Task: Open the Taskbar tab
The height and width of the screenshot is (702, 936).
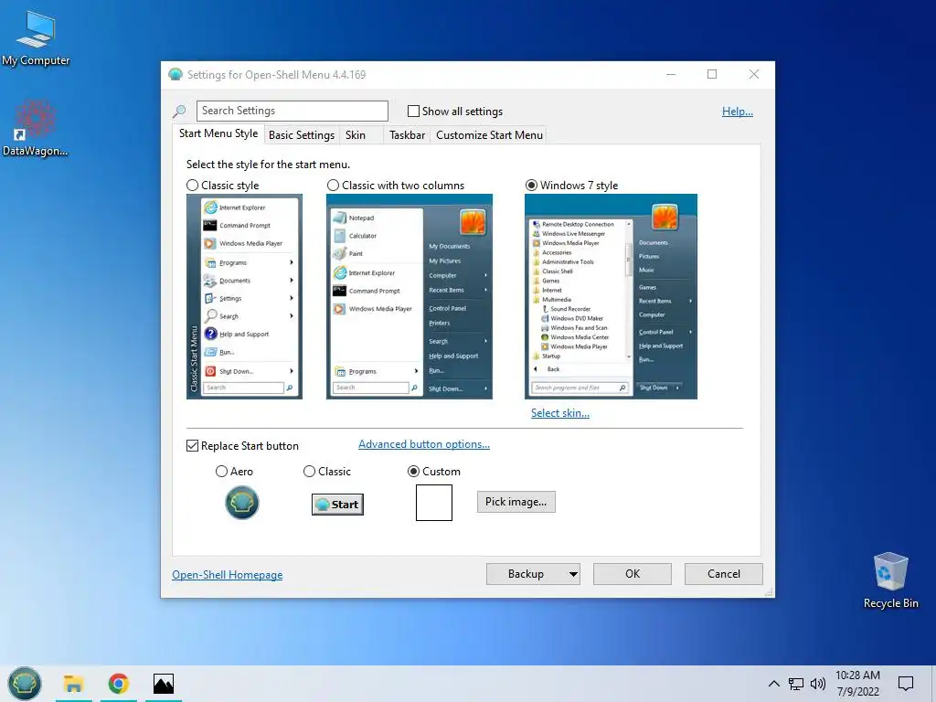Action: pos(407,135)
